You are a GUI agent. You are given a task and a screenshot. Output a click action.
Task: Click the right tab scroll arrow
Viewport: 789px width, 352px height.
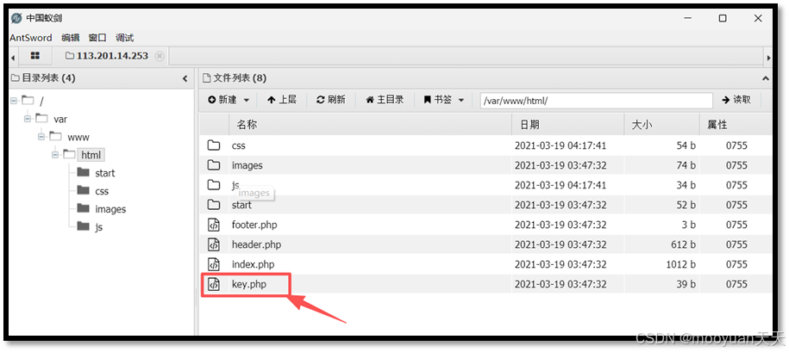(768, 58)
